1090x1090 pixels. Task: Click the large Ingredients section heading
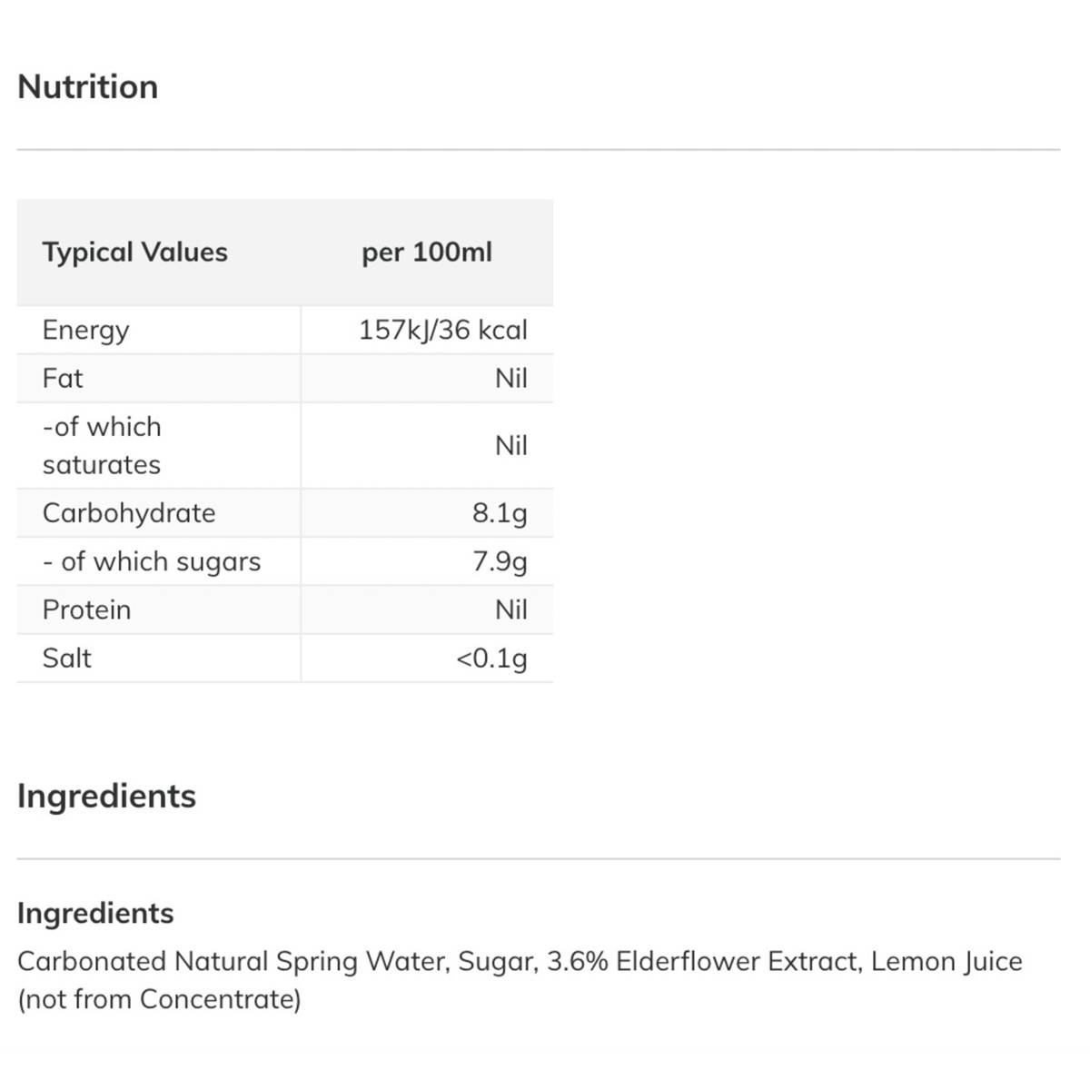(x=106, y=796)
